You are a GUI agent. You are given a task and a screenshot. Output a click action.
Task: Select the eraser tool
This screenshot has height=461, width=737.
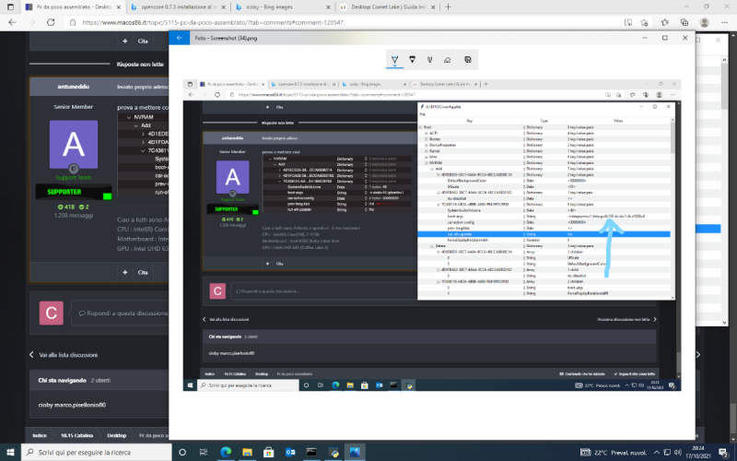click(448, 60)
